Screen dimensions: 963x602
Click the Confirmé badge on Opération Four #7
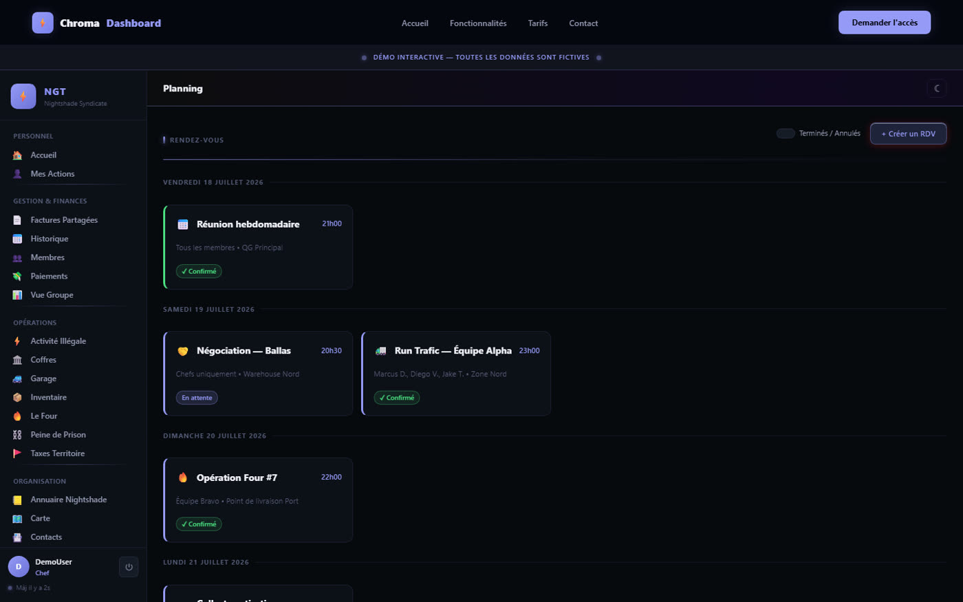(199, 524)
